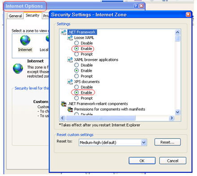
Task: Select Enable under XPS documents
Action: pyautogui.click(x=77, y=92)
